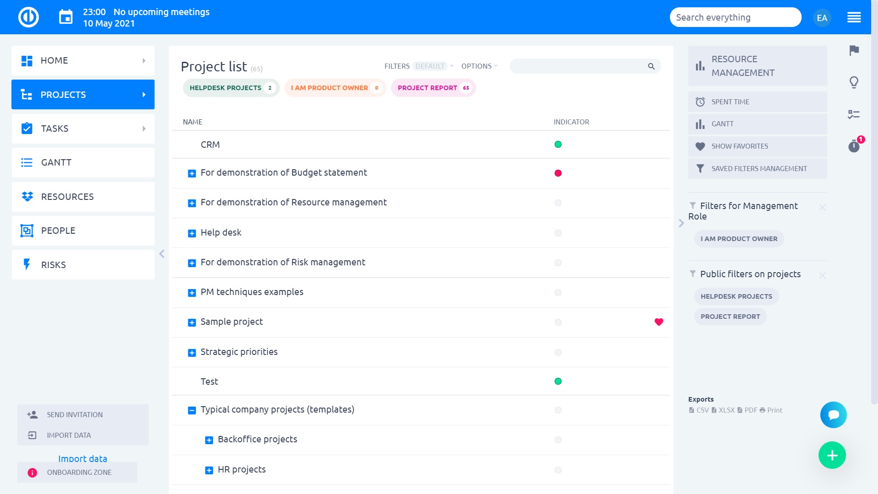Click the green plus floating button

coord(832,455)
